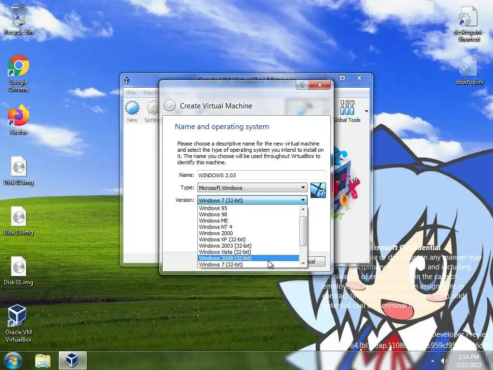Open Global Tools in VirtualBox Manager
This screenshot has width=493, height=370.
pyautogui.click(x=347, y=111)
